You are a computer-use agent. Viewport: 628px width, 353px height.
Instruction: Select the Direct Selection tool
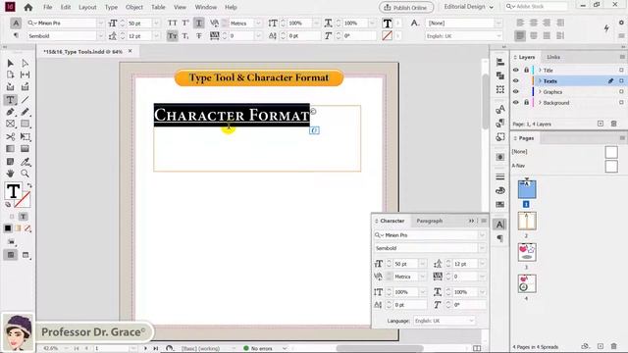point(25,63)
